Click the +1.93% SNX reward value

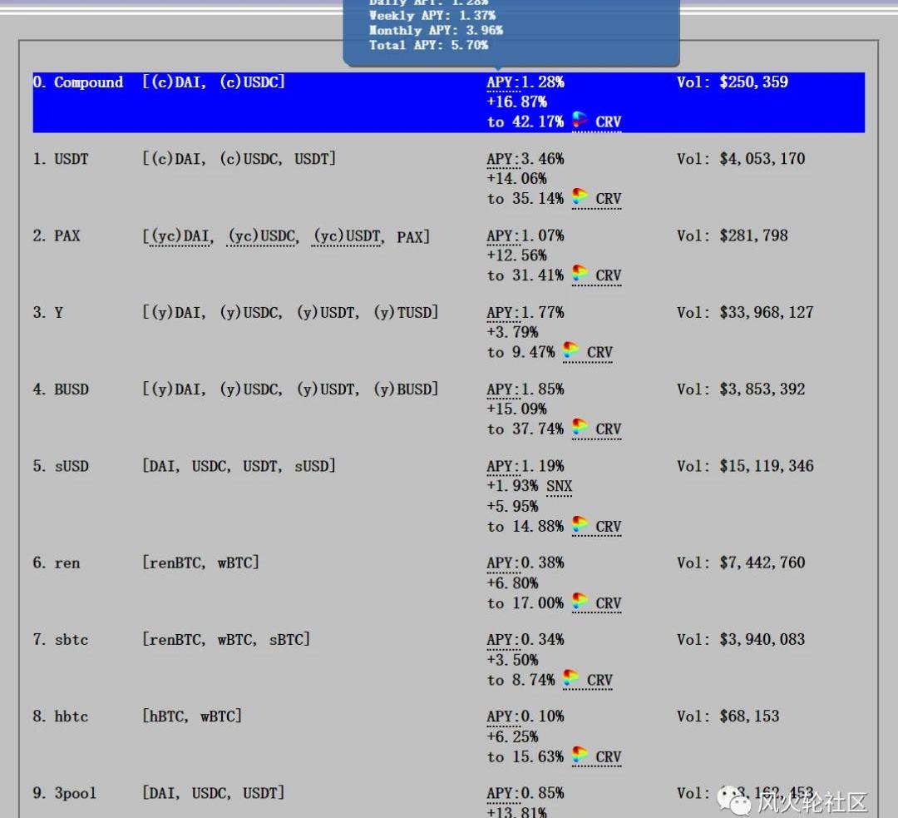(x=512, y=486)
